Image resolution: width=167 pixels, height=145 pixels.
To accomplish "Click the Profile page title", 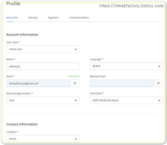I will pos(13,4).
